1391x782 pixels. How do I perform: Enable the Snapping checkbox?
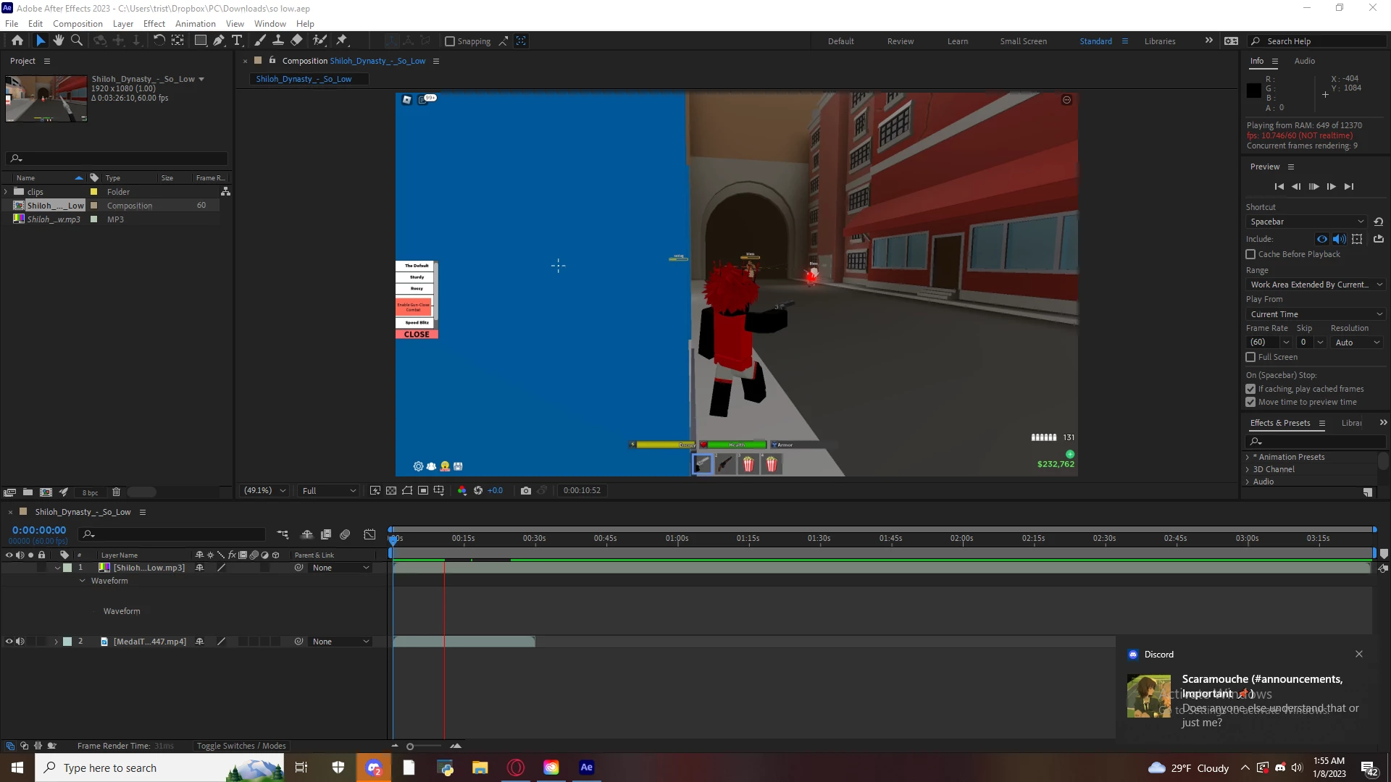450,41
